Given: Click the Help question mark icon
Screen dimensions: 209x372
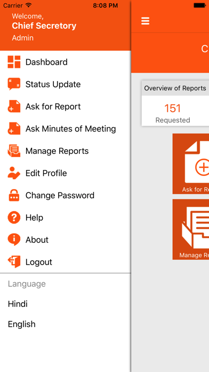Looking at the screenshot, I should coord(14,218).
